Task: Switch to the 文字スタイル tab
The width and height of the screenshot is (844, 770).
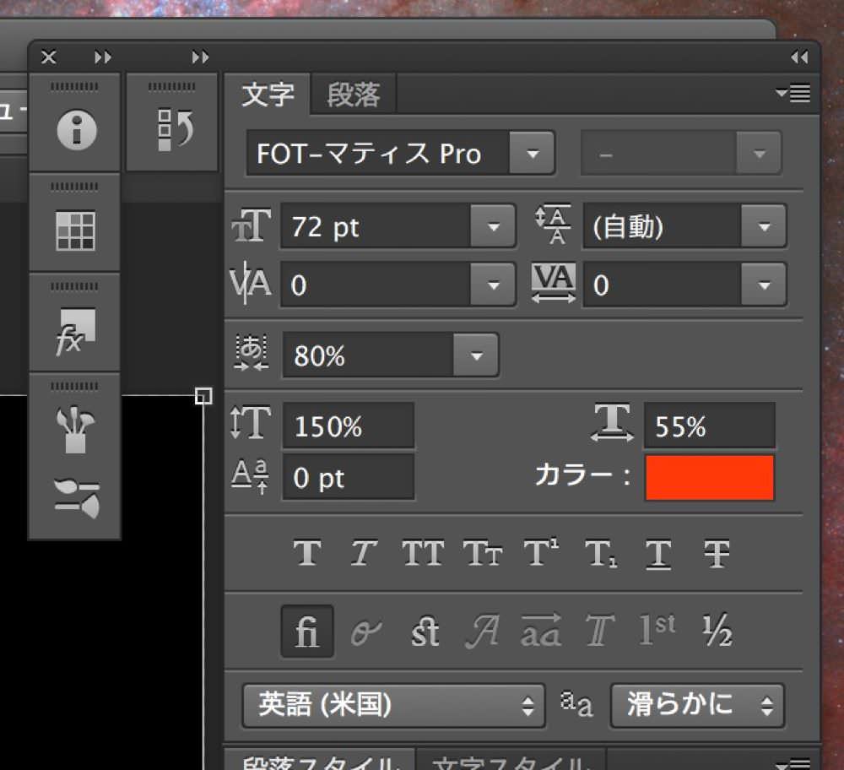Action: pyautogui.click(x=511, y=761)
